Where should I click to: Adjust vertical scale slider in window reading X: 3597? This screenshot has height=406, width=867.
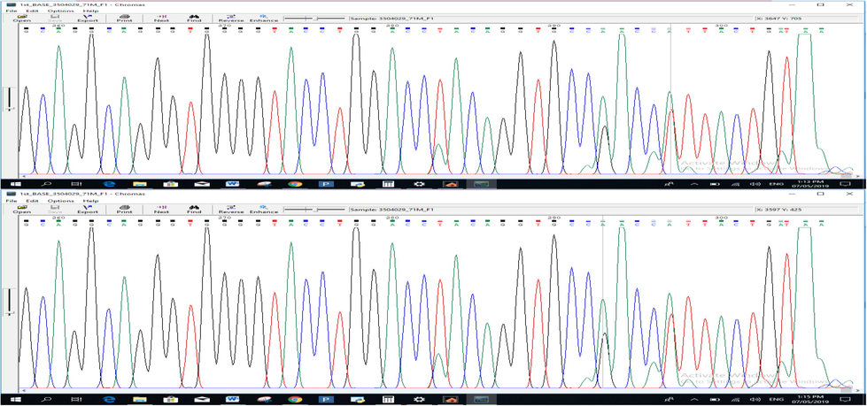8,303
